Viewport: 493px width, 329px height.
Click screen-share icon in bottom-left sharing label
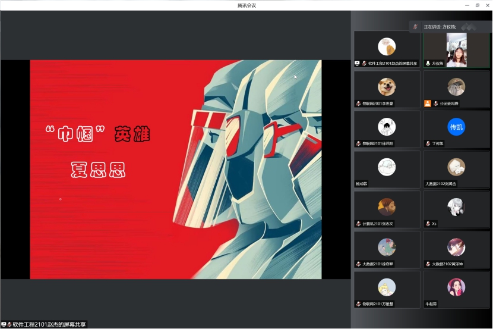coord(4,324)
